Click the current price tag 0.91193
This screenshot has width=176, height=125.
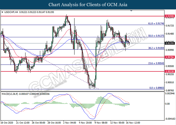pyautogui.click(x=170, y=43)
